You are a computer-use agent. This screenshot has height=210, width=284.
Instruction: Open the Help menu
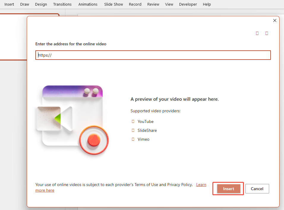tap(207, 4)
